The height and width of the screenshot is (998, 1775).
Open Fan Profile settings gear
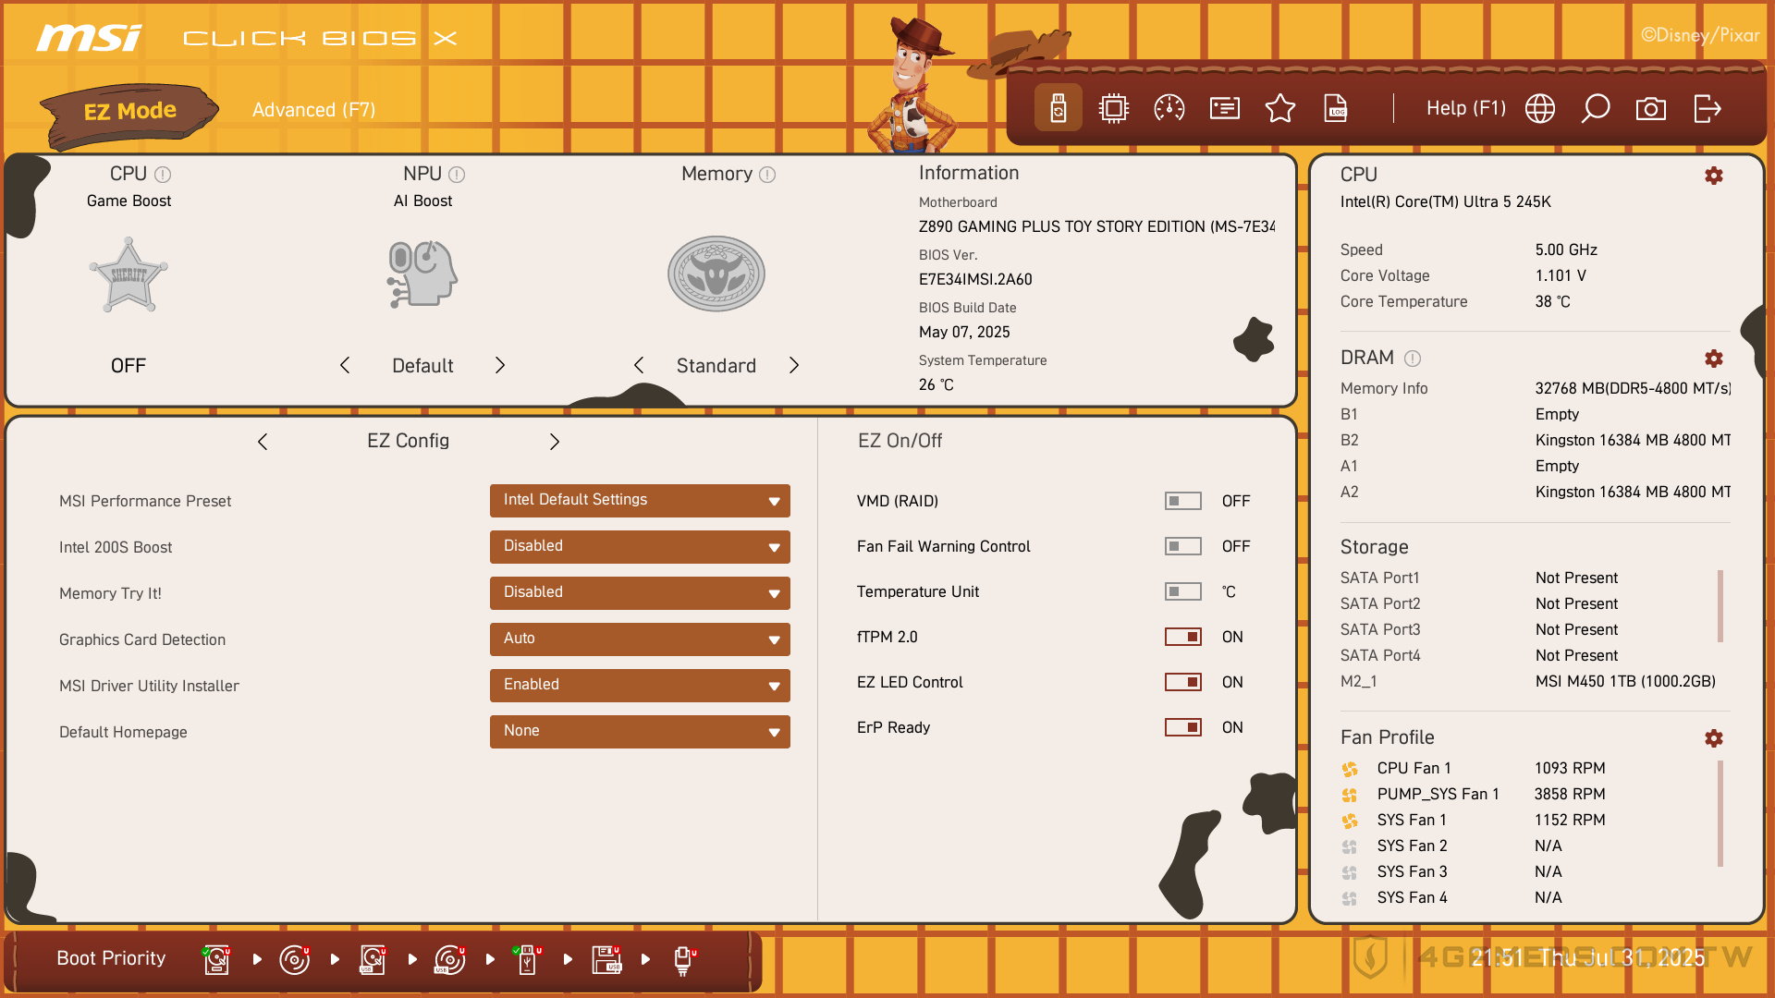(x=1714, y=738)
